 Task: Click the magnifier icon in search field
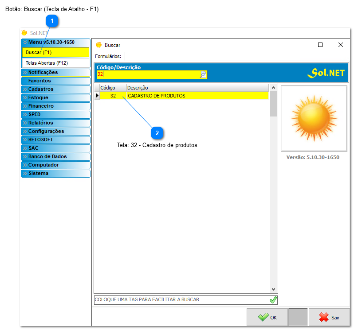coord(203,74)
